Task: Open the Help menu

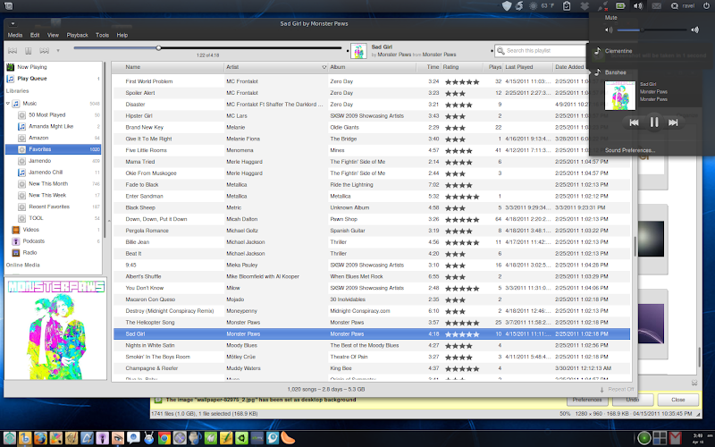Action: 122,35
